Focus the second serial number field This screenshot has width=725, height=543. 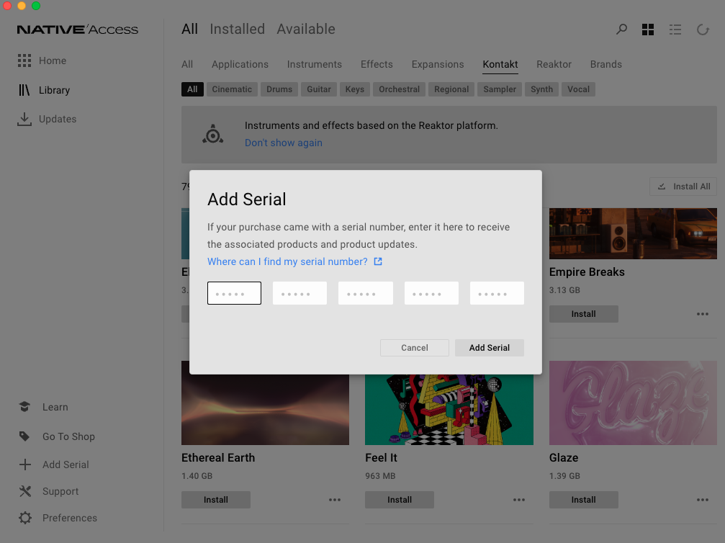tap(300, 293)
